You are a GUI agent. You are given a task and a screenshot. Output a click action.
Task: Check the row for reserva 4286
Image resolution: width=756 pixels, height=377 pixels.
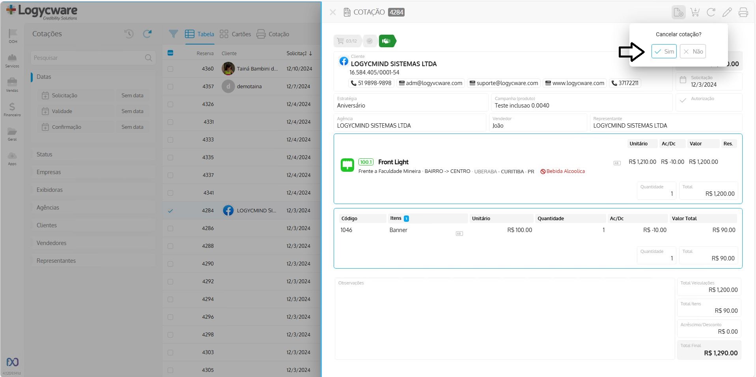tap(170, 228)
